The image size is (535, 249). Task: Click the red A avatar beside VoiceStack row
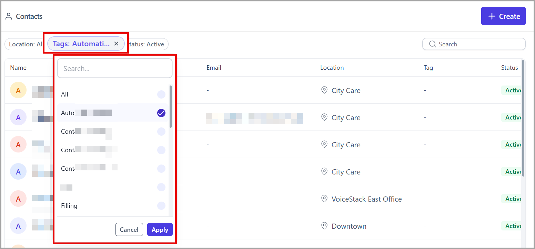coord(18,199)
